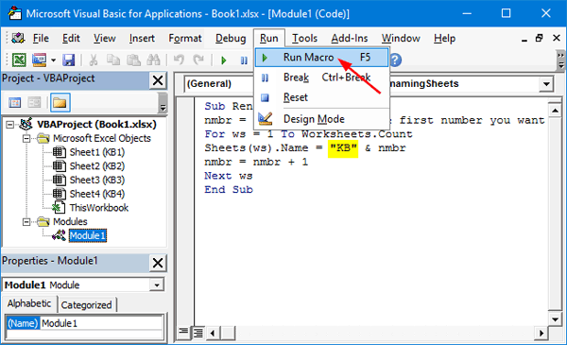Click the Copy toolbar icon
This screenshot has height=345, width=567.
tap(113, 60)
